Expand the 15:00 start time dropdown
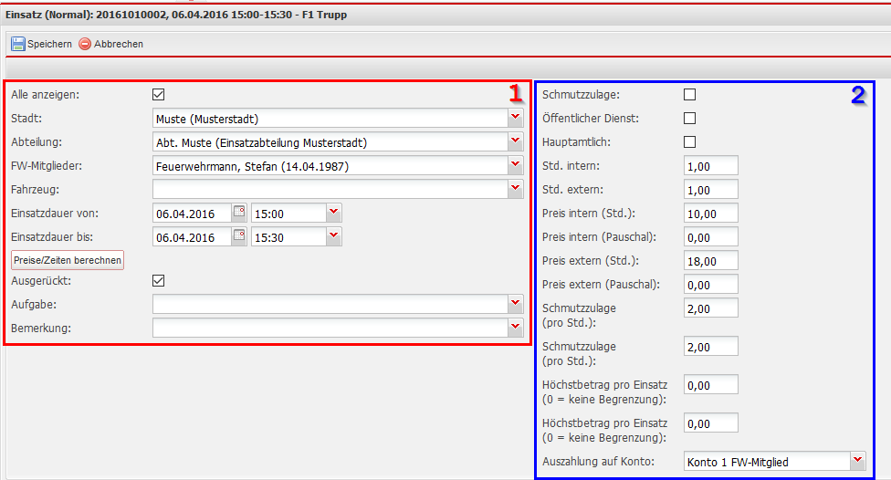The height and width of the screenshot is (480, 891). pos(333,213)
